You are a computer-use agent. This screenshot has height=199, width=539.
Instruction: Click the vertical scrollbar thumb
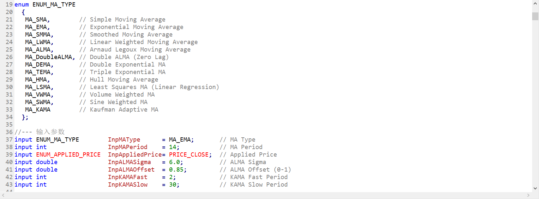(535, 16)
